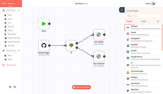Select the Start node
The height and width of the screenshot is (94, 163).
(x=44, y=24)
